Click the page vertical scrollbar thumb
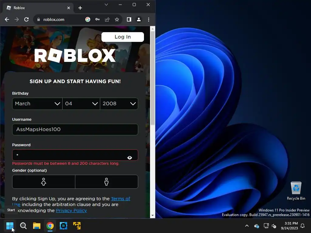Image resolution: width=311 pixels, height=233 pixels. coord(152,78)
